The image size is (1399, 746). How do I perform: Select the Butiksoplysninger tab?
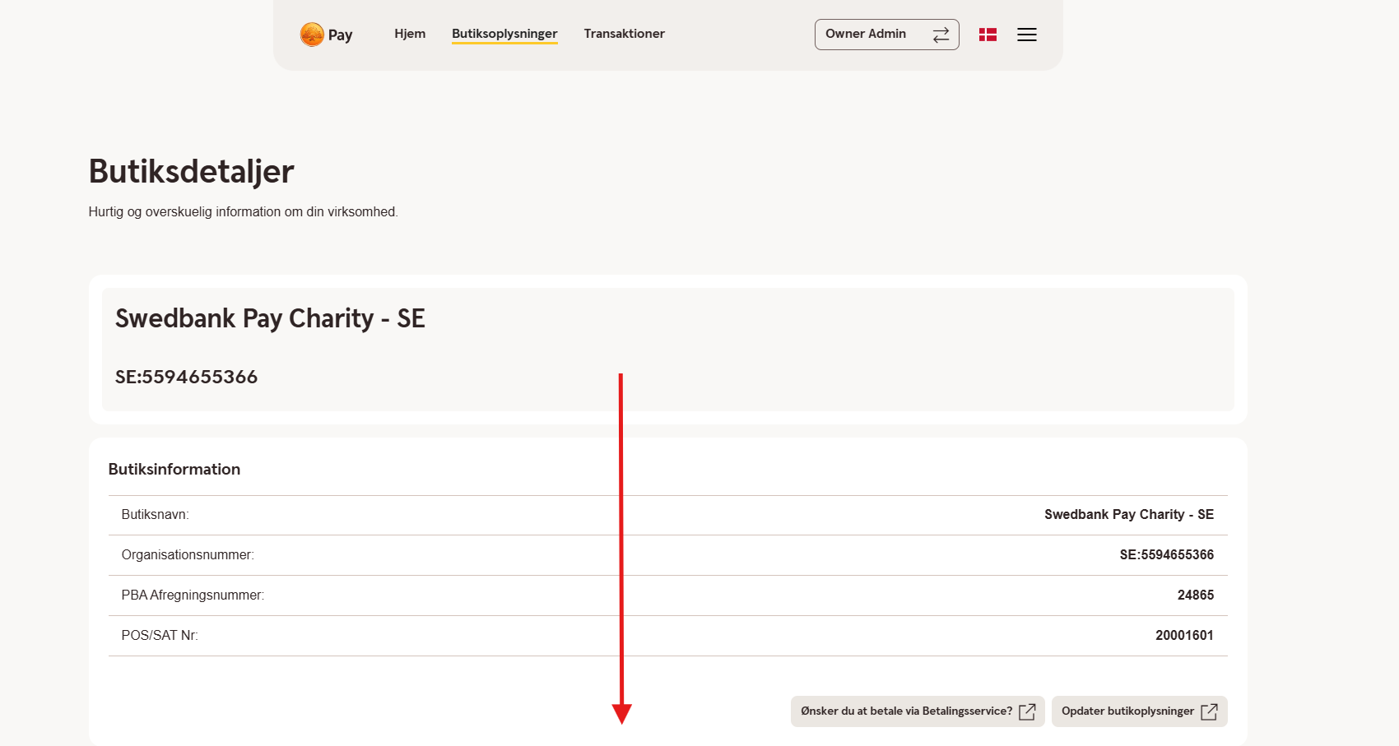pyautogui.click(x=504, y=34)
